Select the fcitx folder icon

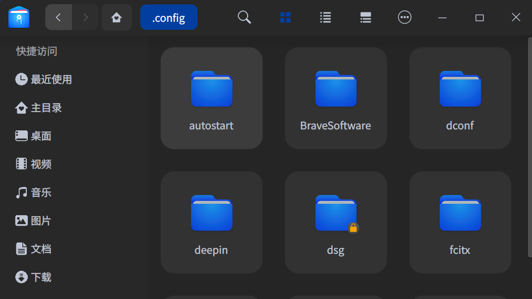[460, 213]
